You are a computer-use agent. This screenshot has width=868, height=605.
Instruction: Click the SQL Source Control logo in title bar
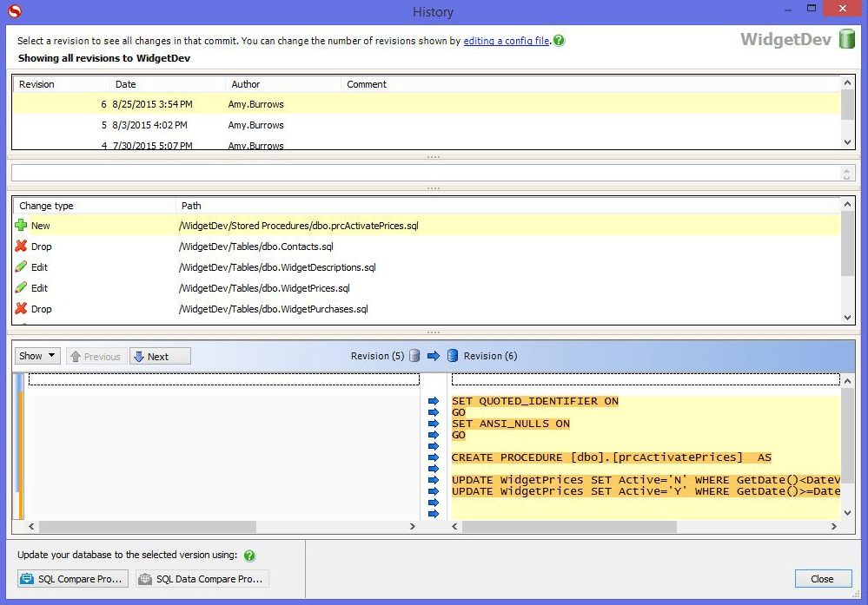click(x=15, y=11)
